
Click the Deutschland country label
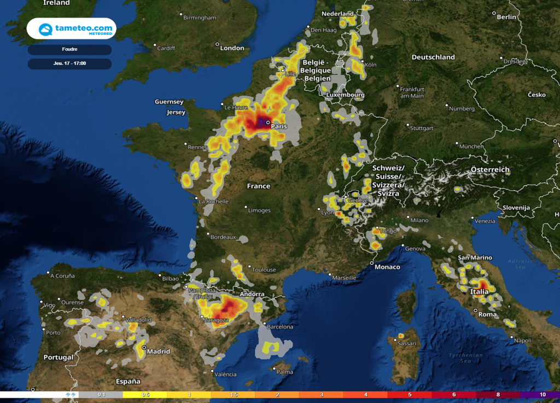point(433,57)
